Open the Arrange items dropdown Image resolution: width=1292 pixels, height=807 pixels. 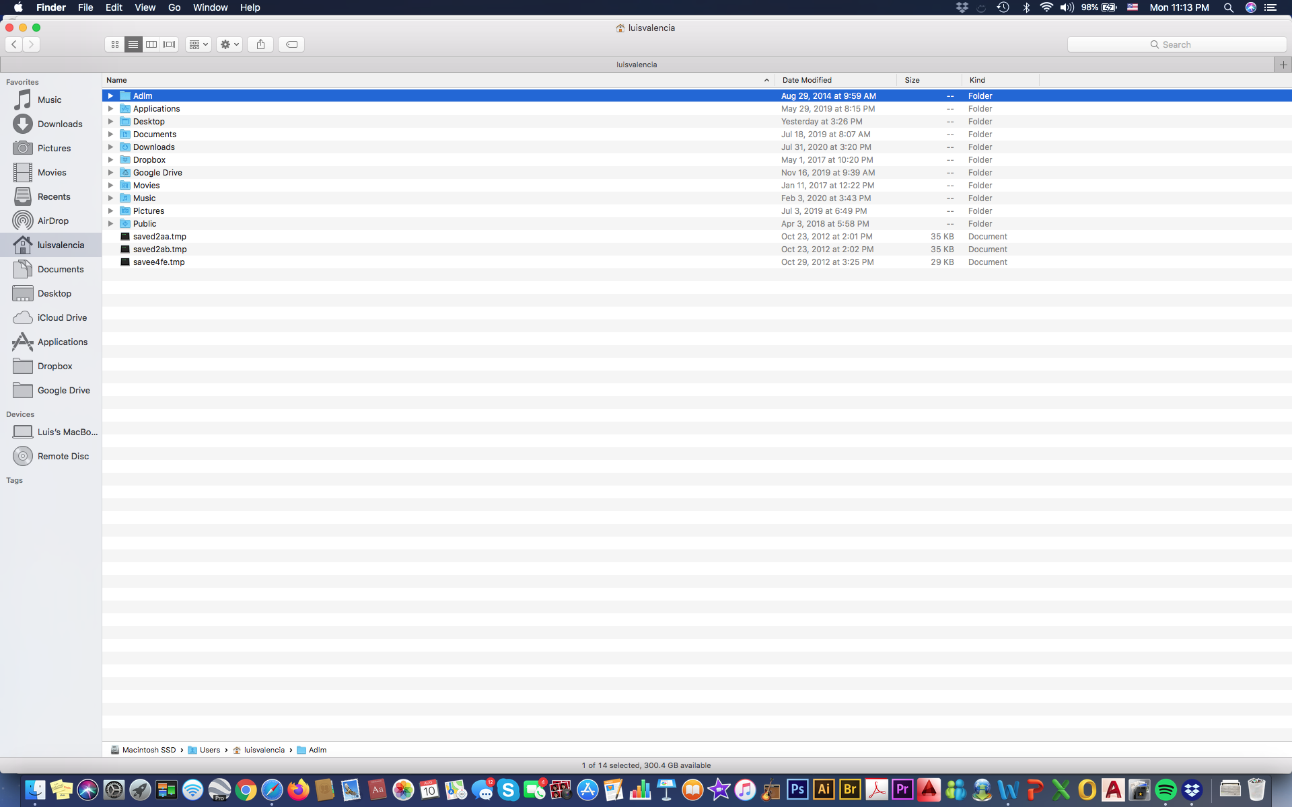click(199, 44)
